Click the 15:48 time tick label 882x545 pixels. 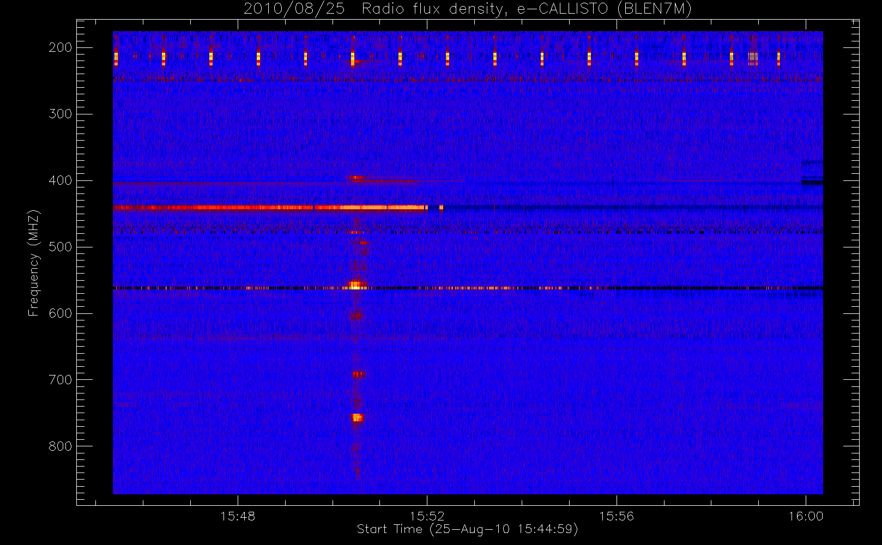(x=238, y=516)
